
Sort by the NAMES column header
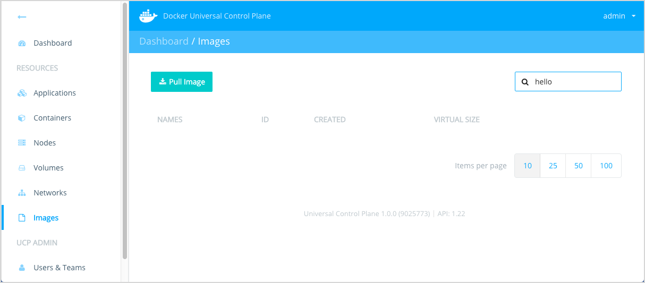(x=170, y=119)
